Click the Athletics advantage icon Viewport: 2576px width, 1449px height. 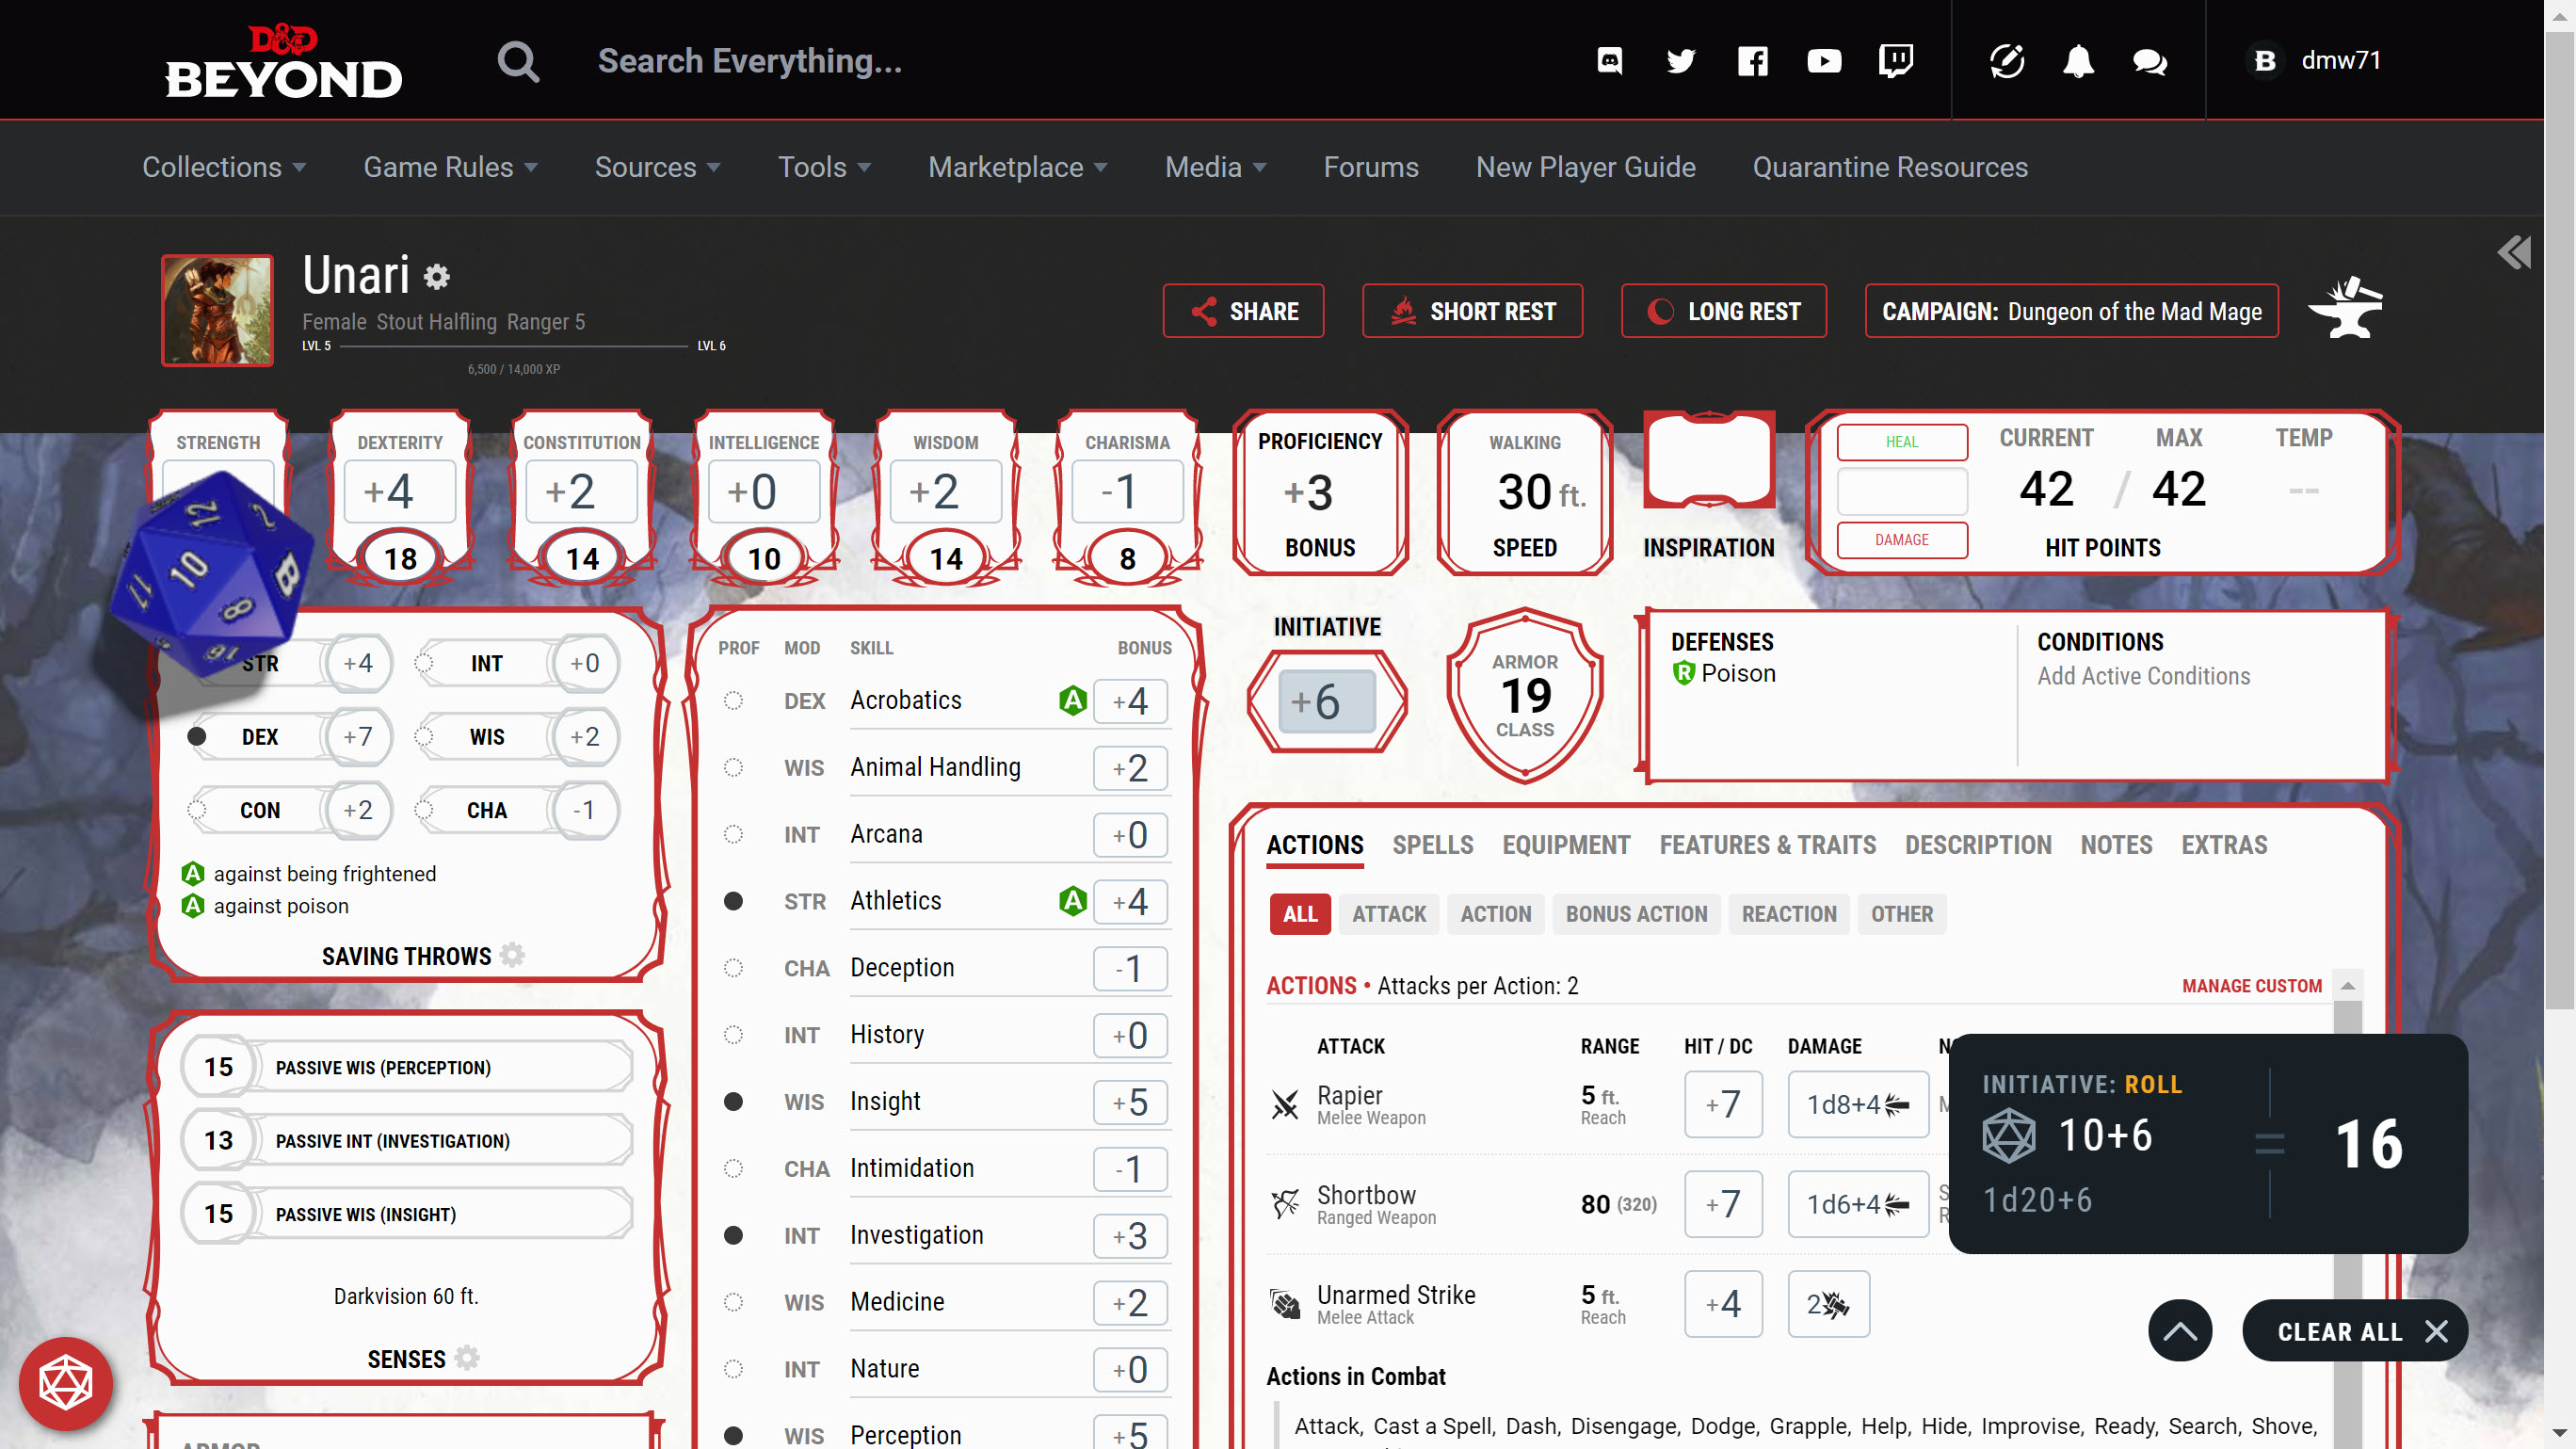coord(1072,901)
